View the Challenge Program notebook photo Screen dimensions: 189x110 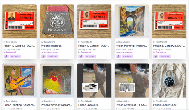coord(57,21)
